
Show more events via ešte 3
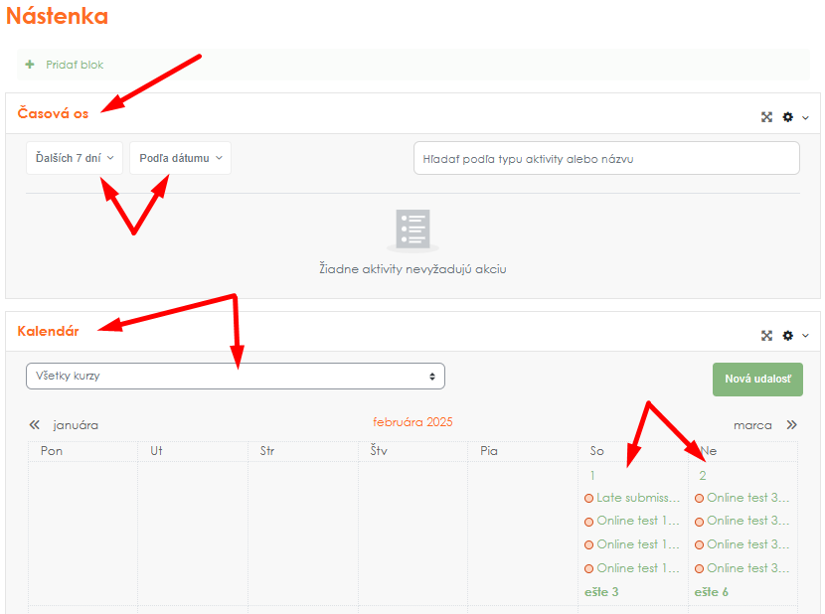point(601,592)
